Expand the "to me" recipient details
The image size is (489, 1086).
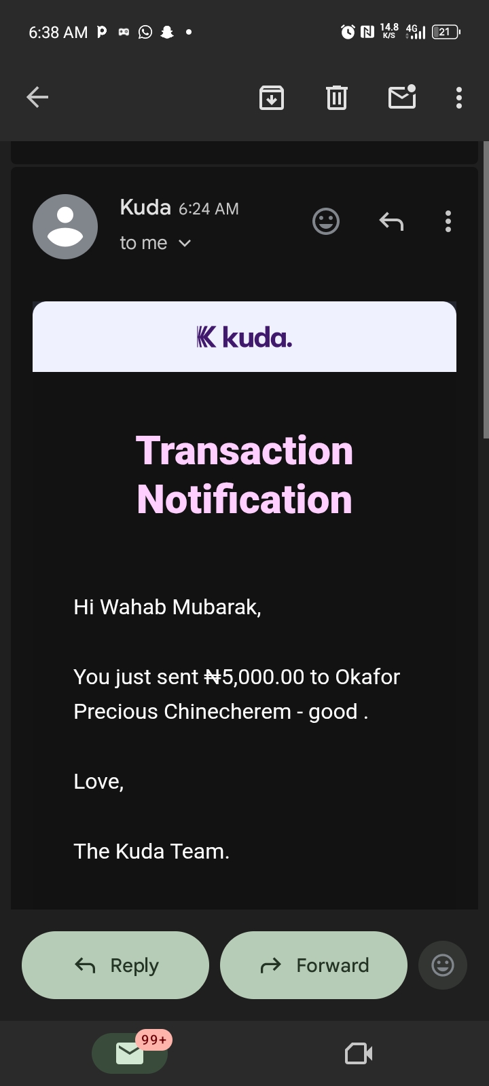[156, 243]
